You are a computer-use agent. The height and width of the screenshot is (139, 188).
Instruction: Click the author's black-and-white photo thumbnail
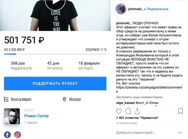tap(12, 116)
